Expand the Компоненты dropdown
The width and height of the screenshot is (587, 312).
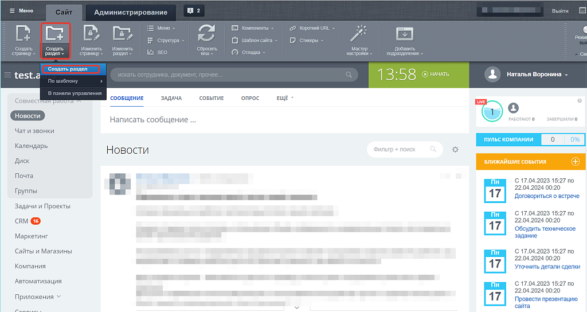[x=253, y=28]
